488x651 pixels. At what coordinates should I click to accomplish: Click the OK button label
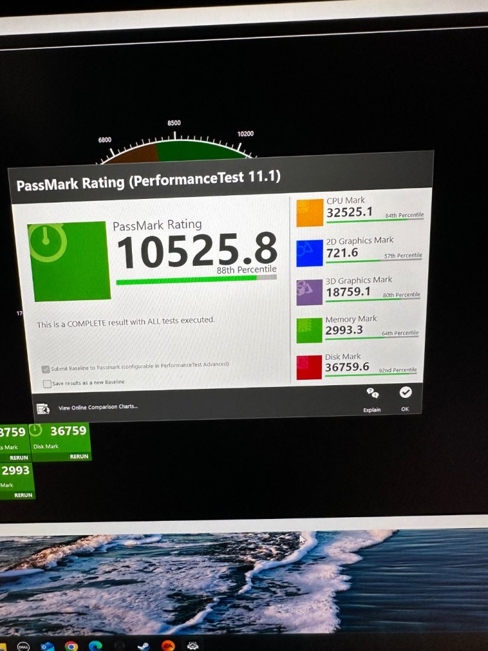pyautogui.click(x=405, y=409)
